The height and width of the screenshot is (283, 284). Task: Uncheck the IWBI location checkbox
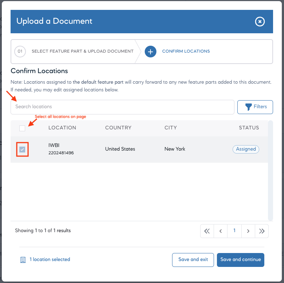click(x=22, y=150)
